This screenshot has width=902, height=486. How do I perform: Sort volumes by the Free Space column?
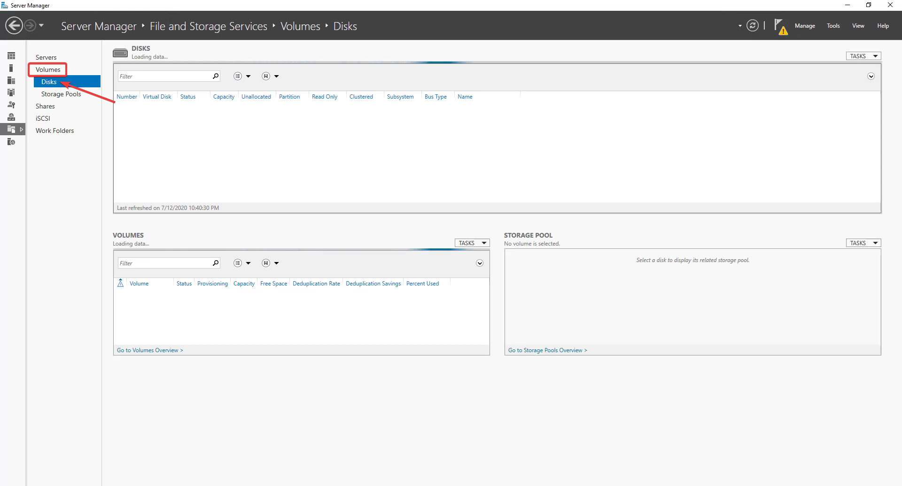273,284
